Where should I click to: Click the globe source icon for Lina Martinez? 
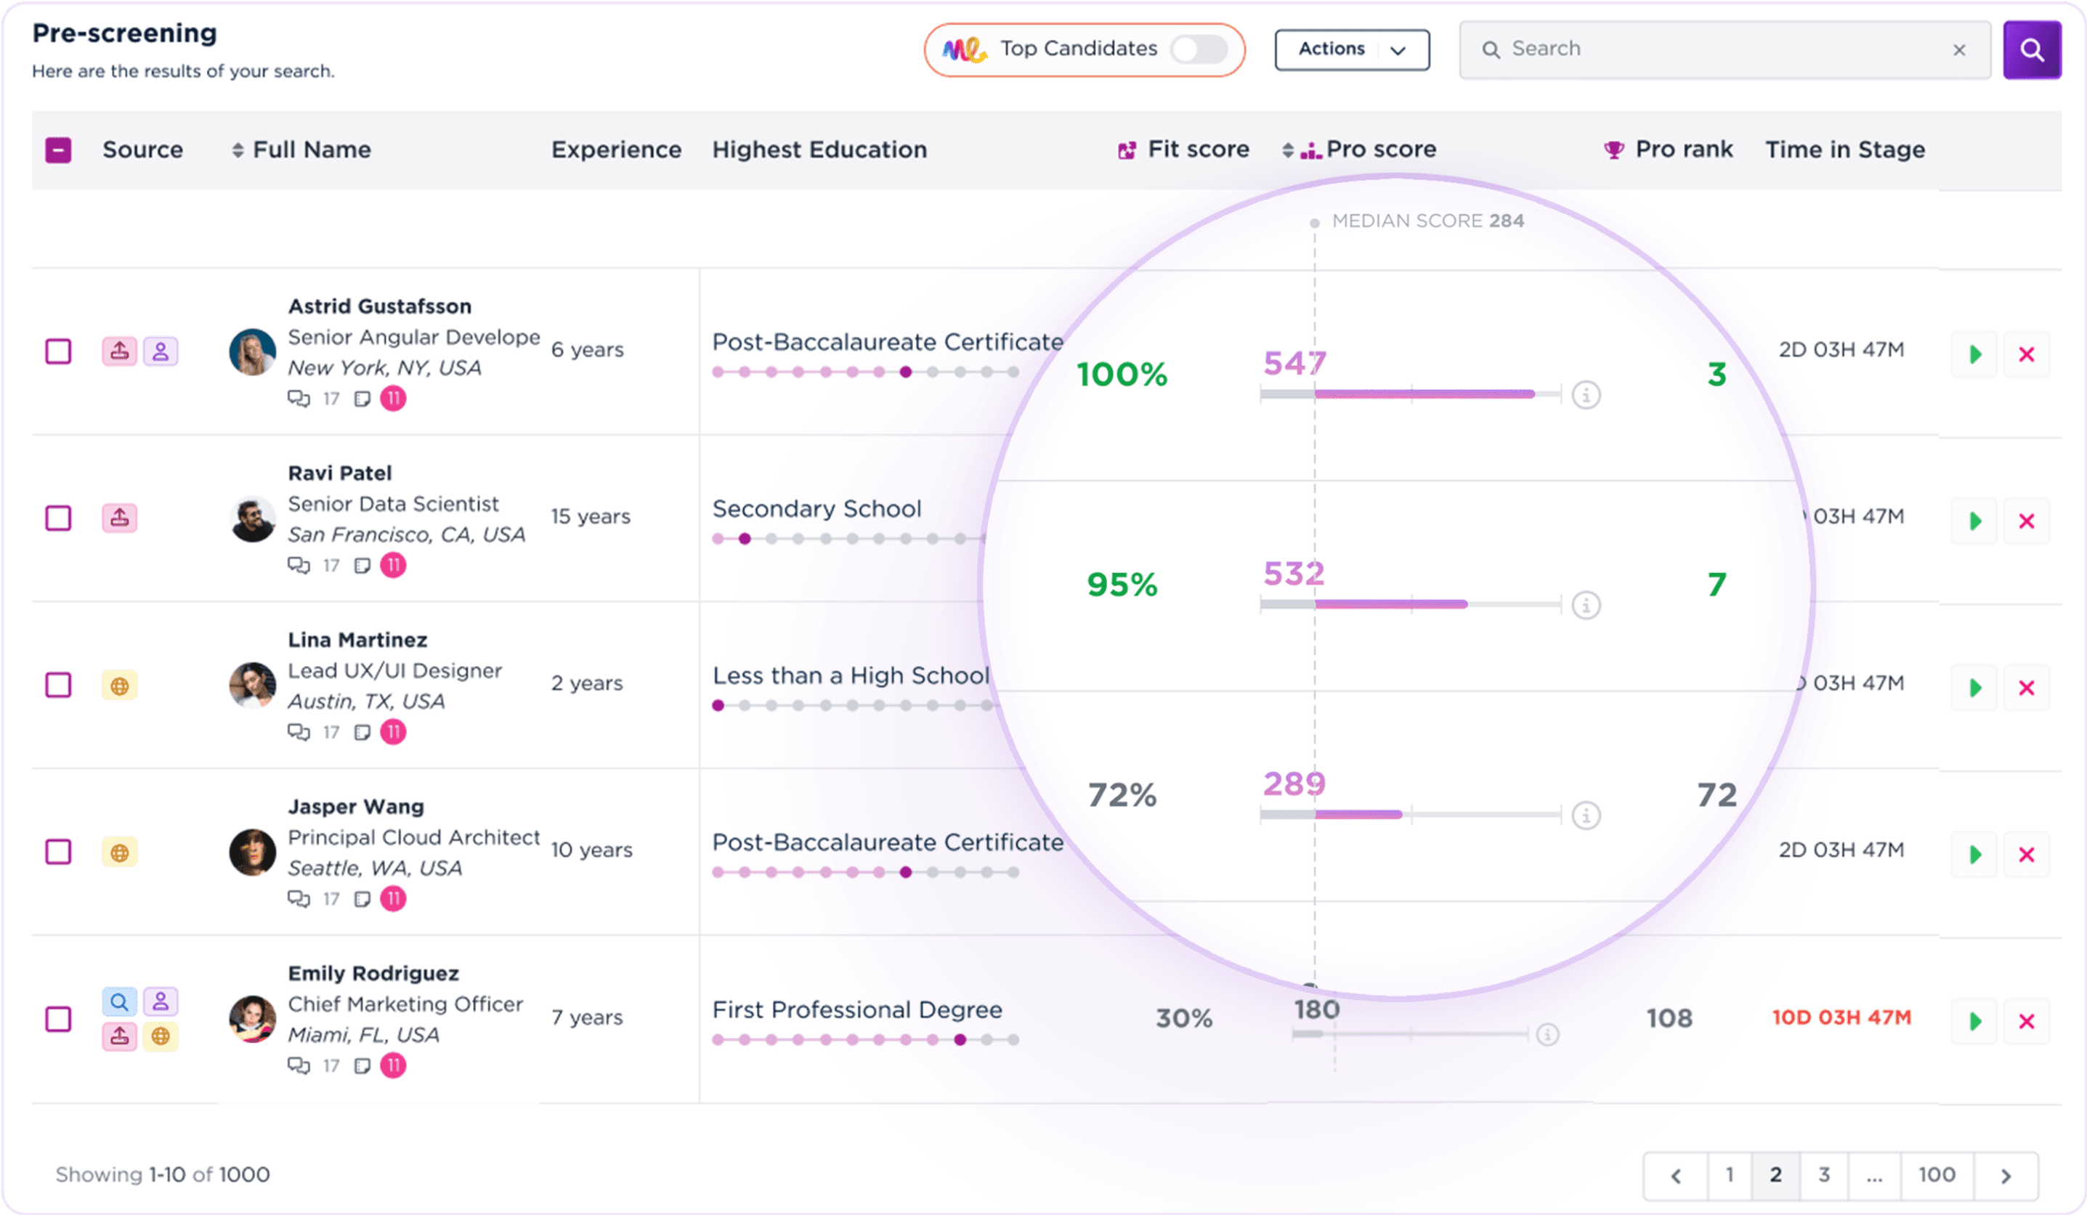119,685
